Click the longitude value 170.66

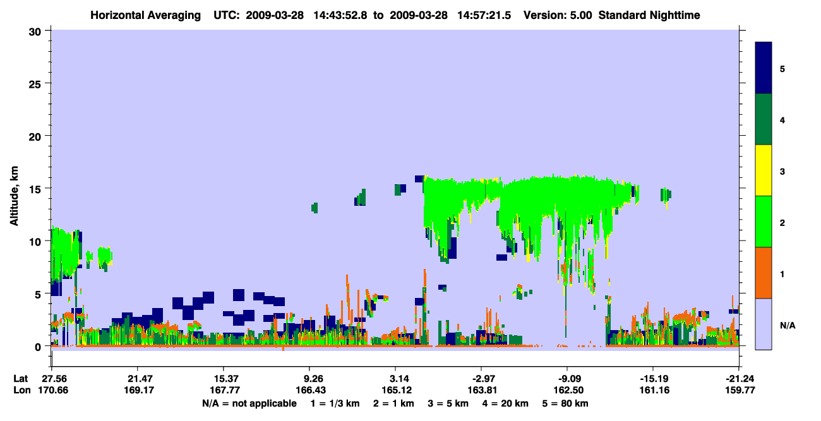point(52,390)
